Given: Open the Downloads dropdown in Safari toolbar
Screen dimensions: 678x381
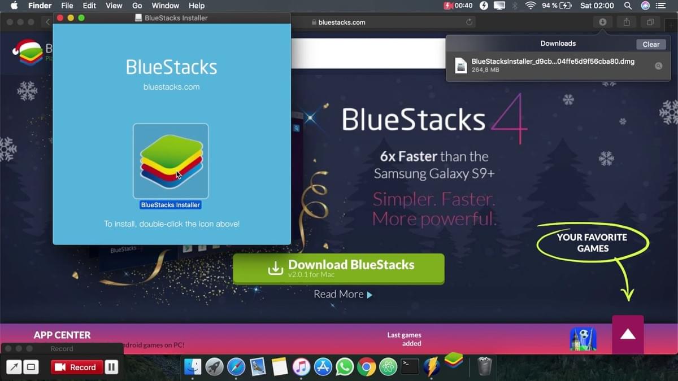Looking at the screenshot, I should click(x=602, y=22).
